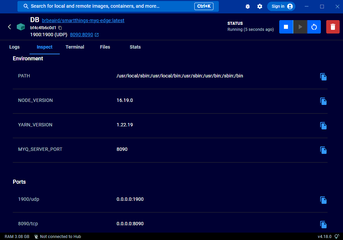Screen dimensions: 343x240
Task: Click the YARN_VERSION label
Action: [x=35, y=125]
